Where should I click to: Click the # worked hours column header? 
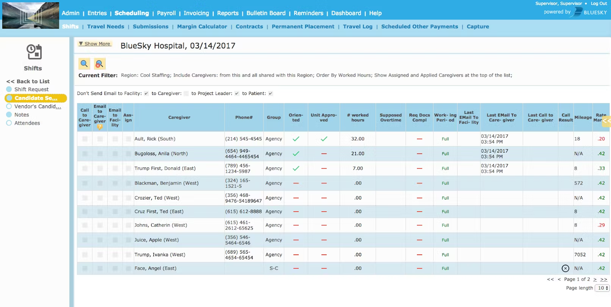point(358,117)
